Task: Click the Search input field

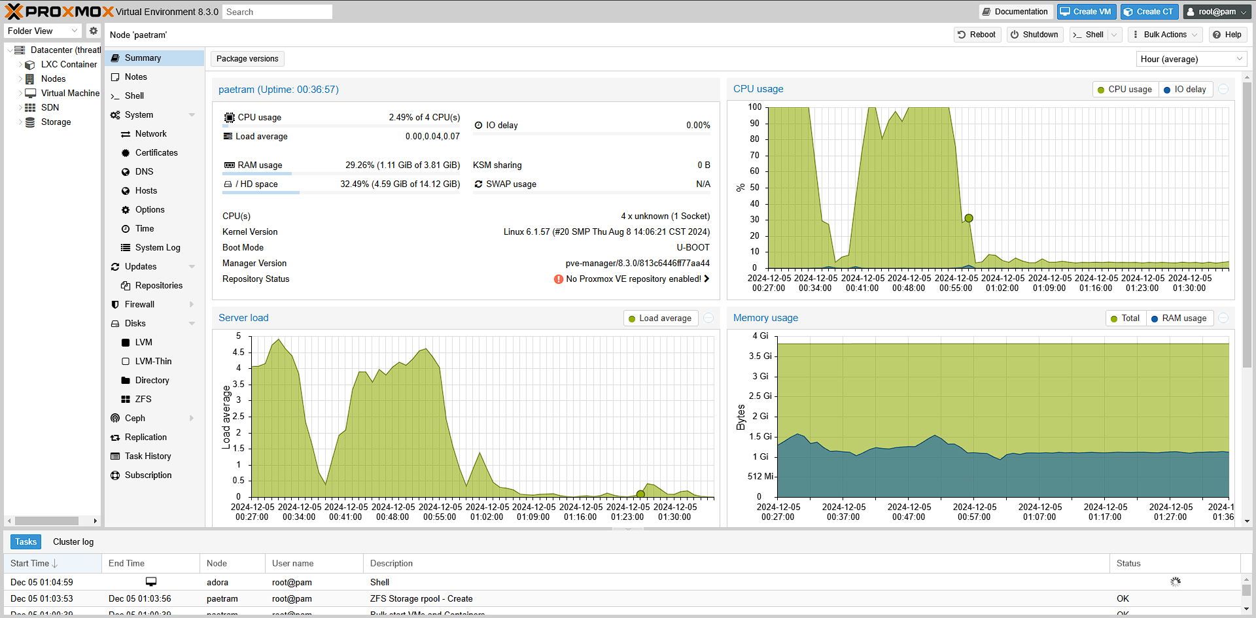Action: (x=277, y=12)
